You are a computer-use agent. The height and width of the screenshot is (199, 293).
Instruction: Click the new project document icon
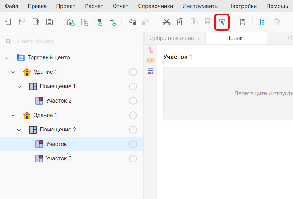pyautogui.click(x=8, y=22)
